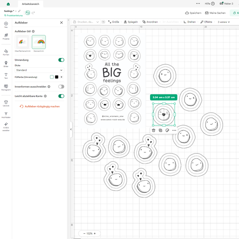Expand the 2 weitere toolbar dropdown
Viewport: 239px width, 239px height.
click(x=224, y=22)
